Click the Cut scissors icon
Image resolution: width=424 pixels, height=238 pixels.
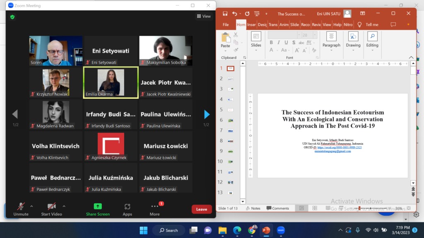point(236,35)
